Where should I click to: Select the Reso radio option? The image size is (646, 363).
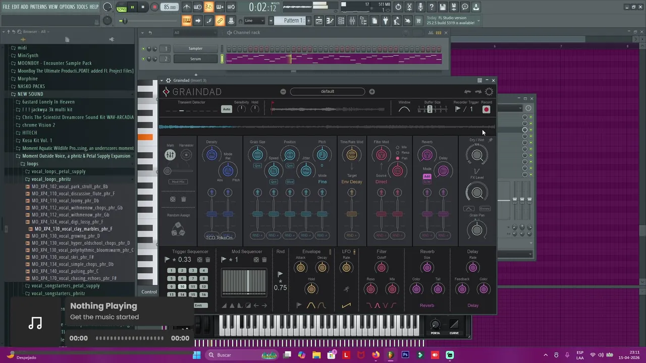pyautogui.click(x=398, y=153)
